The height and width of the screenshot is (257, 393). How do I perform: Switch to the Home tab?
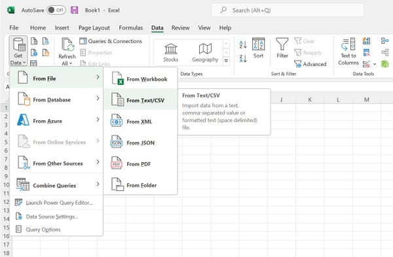tap(38, 27)
